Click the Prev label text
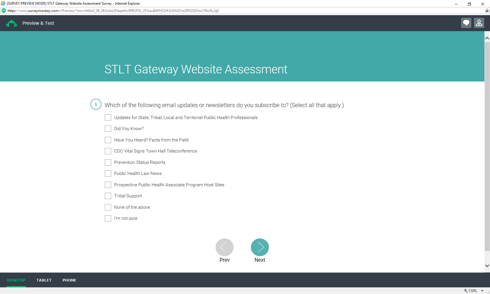 tap(225, 260)
